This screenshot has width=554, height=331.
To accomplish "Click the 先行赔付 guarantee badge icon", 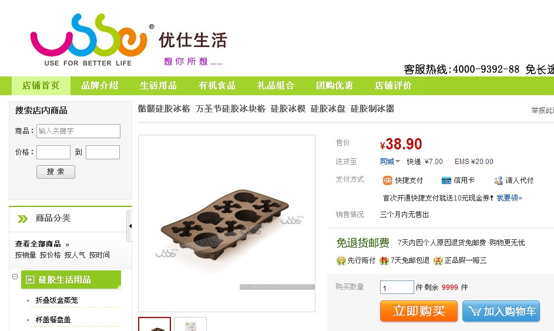I will tap(341, 260).
